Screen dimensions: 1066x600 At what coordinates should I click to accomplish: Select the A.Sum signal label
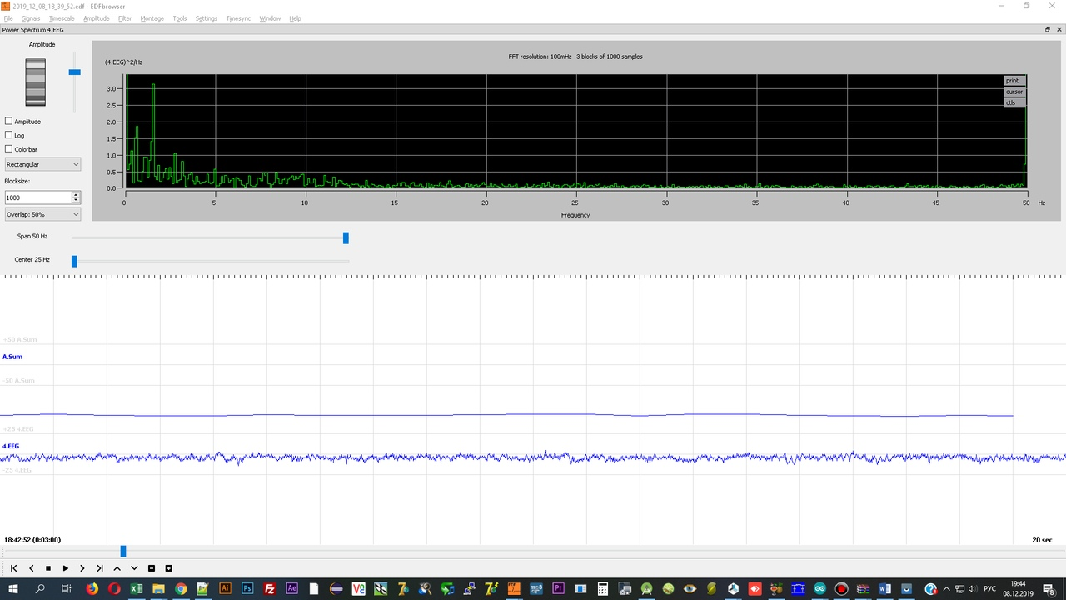coord(12,357)
